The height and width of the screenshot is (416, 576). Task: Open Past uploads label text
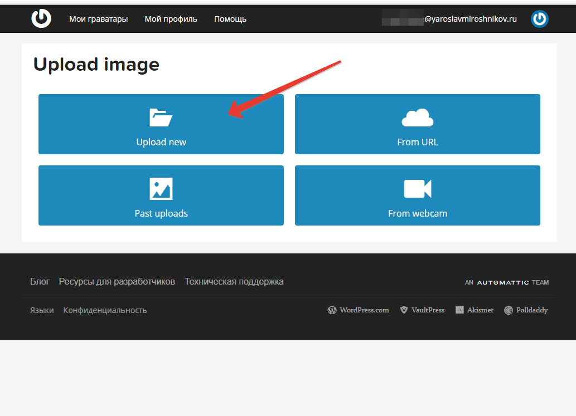[161, 213]
